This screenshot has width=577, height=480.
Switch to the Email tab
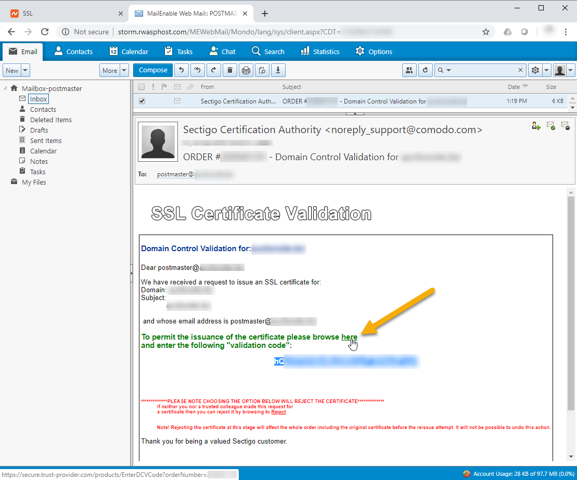(23, 52)
